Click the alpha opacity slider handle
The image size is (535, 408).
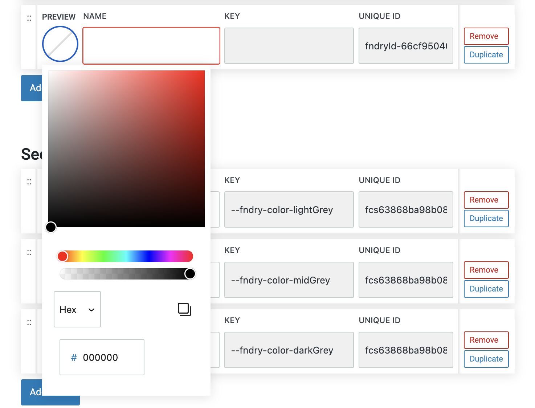(190, 274)
